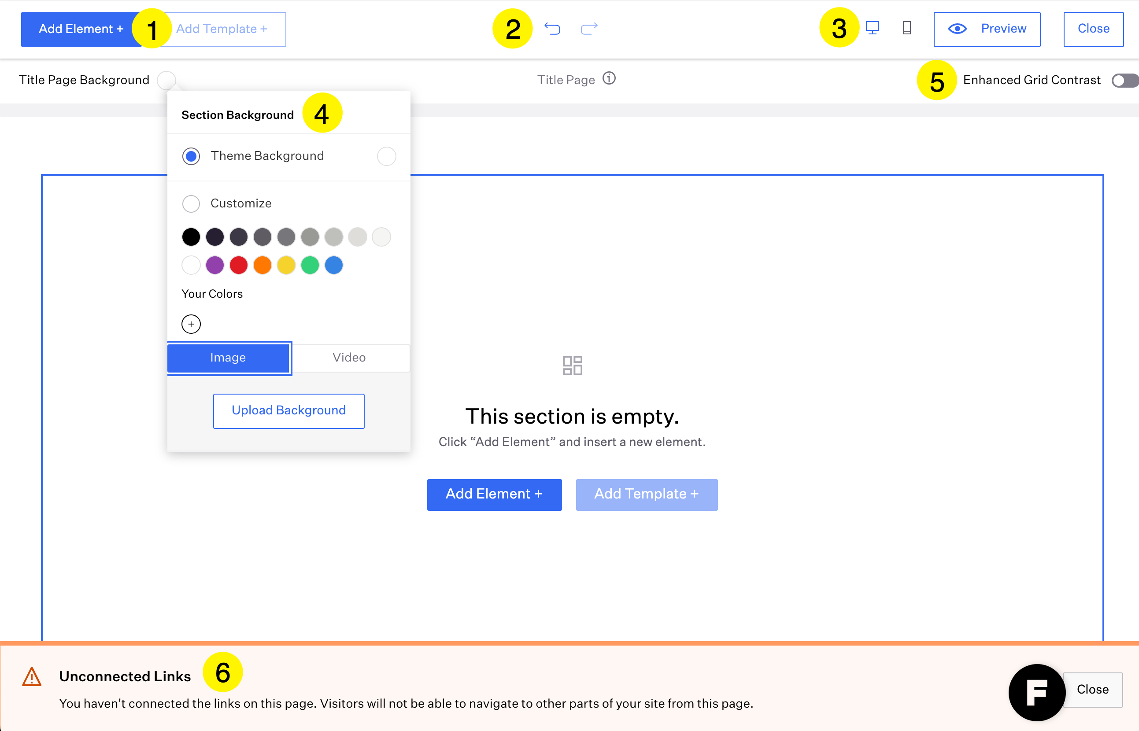Click the redo arrow icon
The image size is (1139, 731).
tap(589, 29)
